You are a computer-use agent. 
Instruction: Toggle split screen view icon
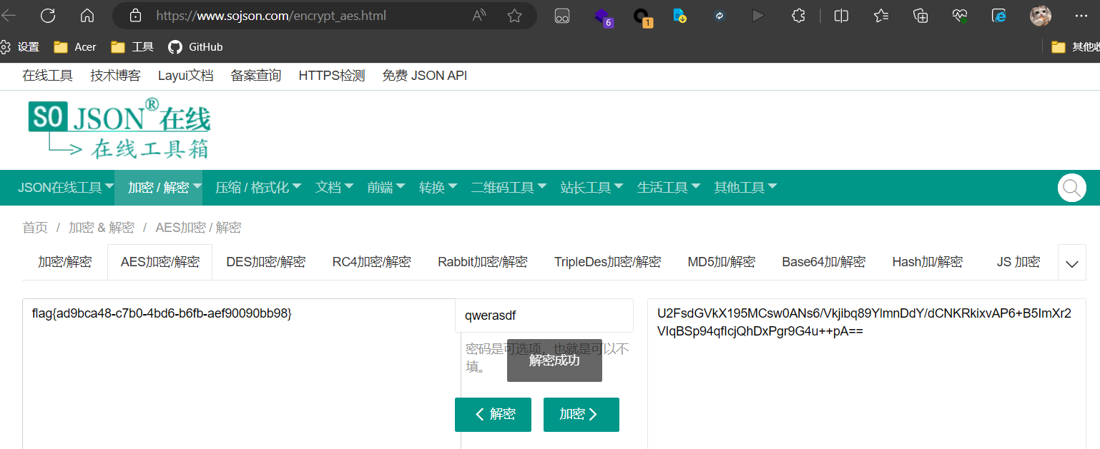point(842,15)
